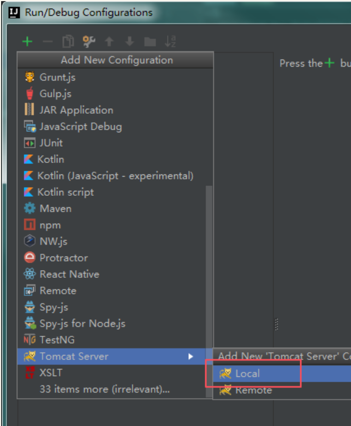Click the Create New Folder icon
Viewport: 351px width, 426px height.
150,42
